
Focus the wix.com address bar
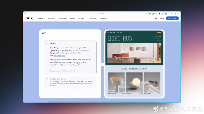click(x=101, y=14)
